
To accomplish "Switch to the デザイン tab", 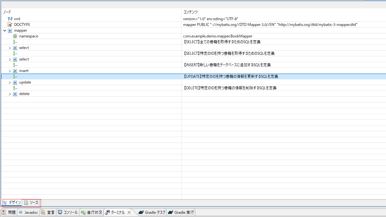I will coord(12,203).
